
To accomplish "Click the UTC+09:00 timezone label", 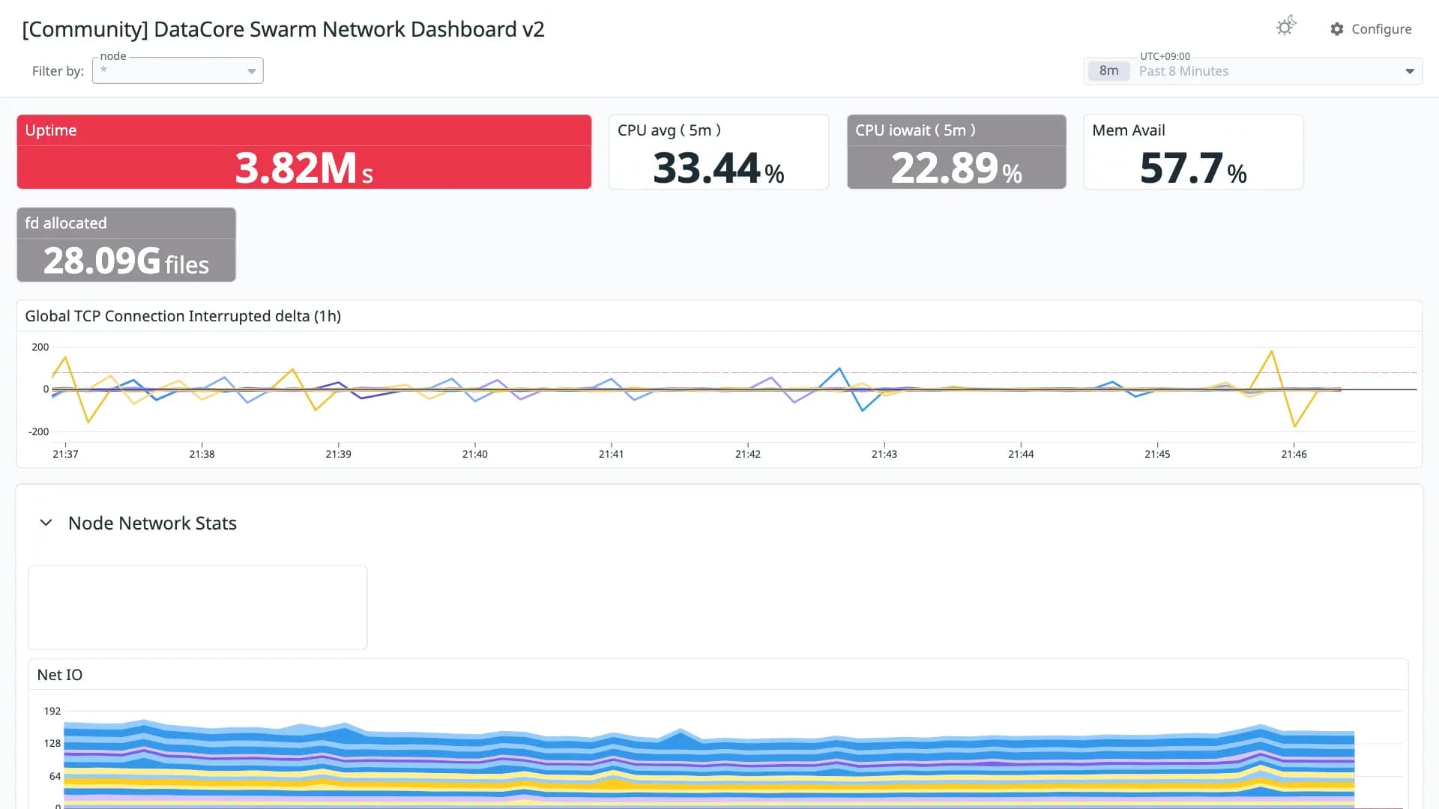I will 1165,56.
